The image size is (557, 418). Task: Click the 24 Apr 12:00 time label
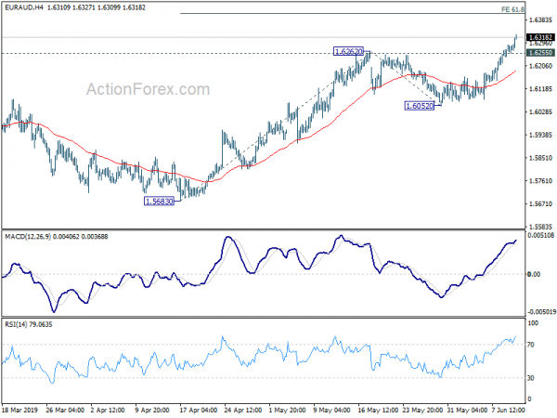(243, 411)
